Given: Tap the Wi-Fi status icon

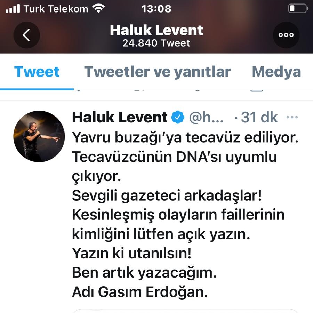Looking at the screenshot, I should (98, 9).
